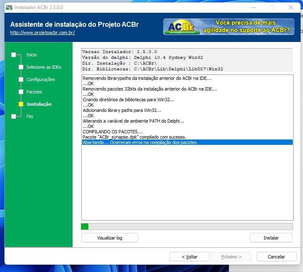303x272 pixels.
Task: Cancel the installation with Cancelar
Action: pyautogui.click(x=276, y=257)
